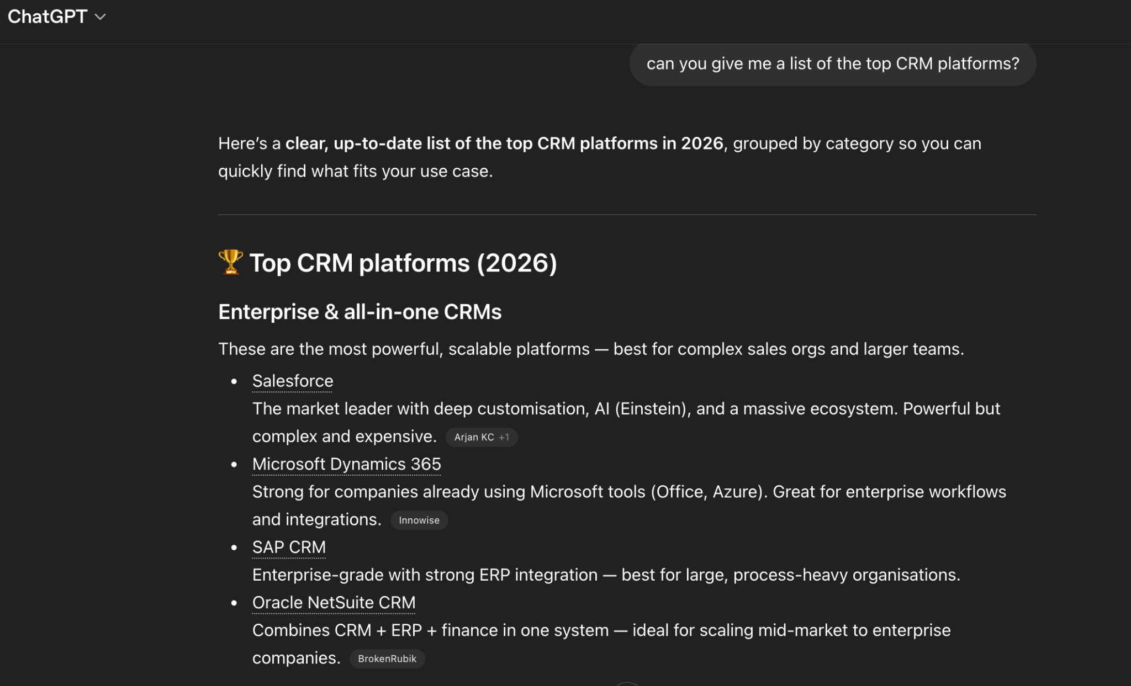This screenshot has width=1131, height=686.
Task: Click the Salesforce description starting "The market leader"
Action: point(626,422)
